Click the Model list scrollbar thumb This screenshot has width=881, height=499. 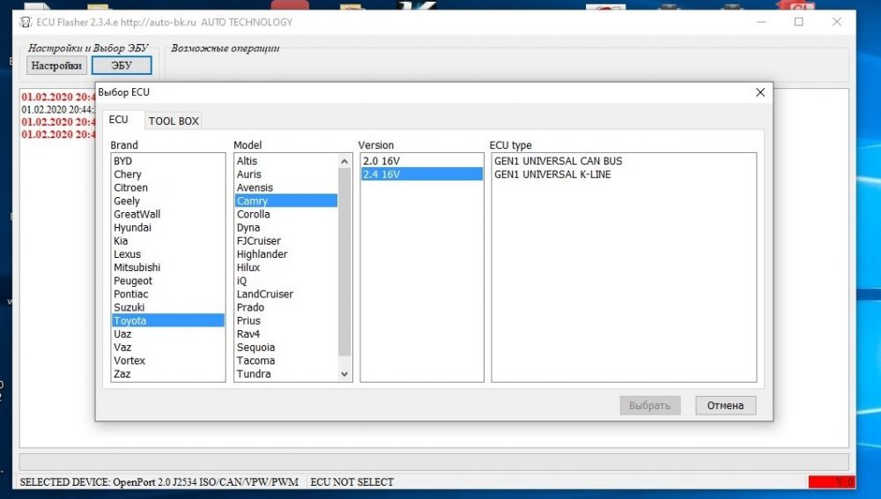344,261
